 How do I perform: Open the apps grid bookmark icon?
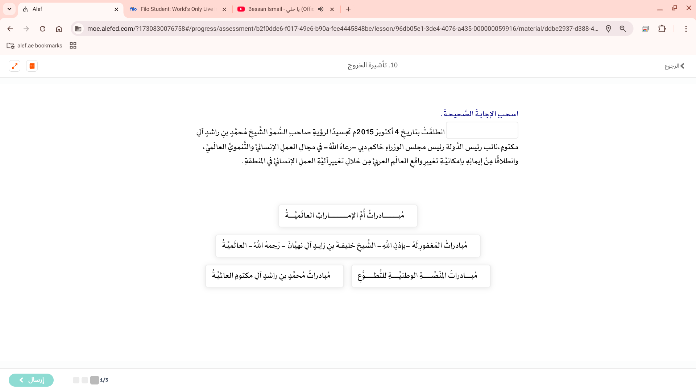73,46
